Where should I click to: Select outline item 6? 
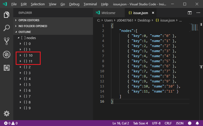pyautogui.click(x=53, y=90)
